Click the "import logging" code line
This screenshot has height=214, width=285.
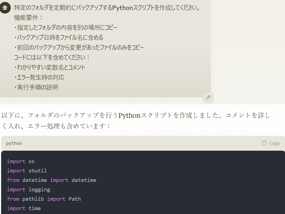click(28, 189)
